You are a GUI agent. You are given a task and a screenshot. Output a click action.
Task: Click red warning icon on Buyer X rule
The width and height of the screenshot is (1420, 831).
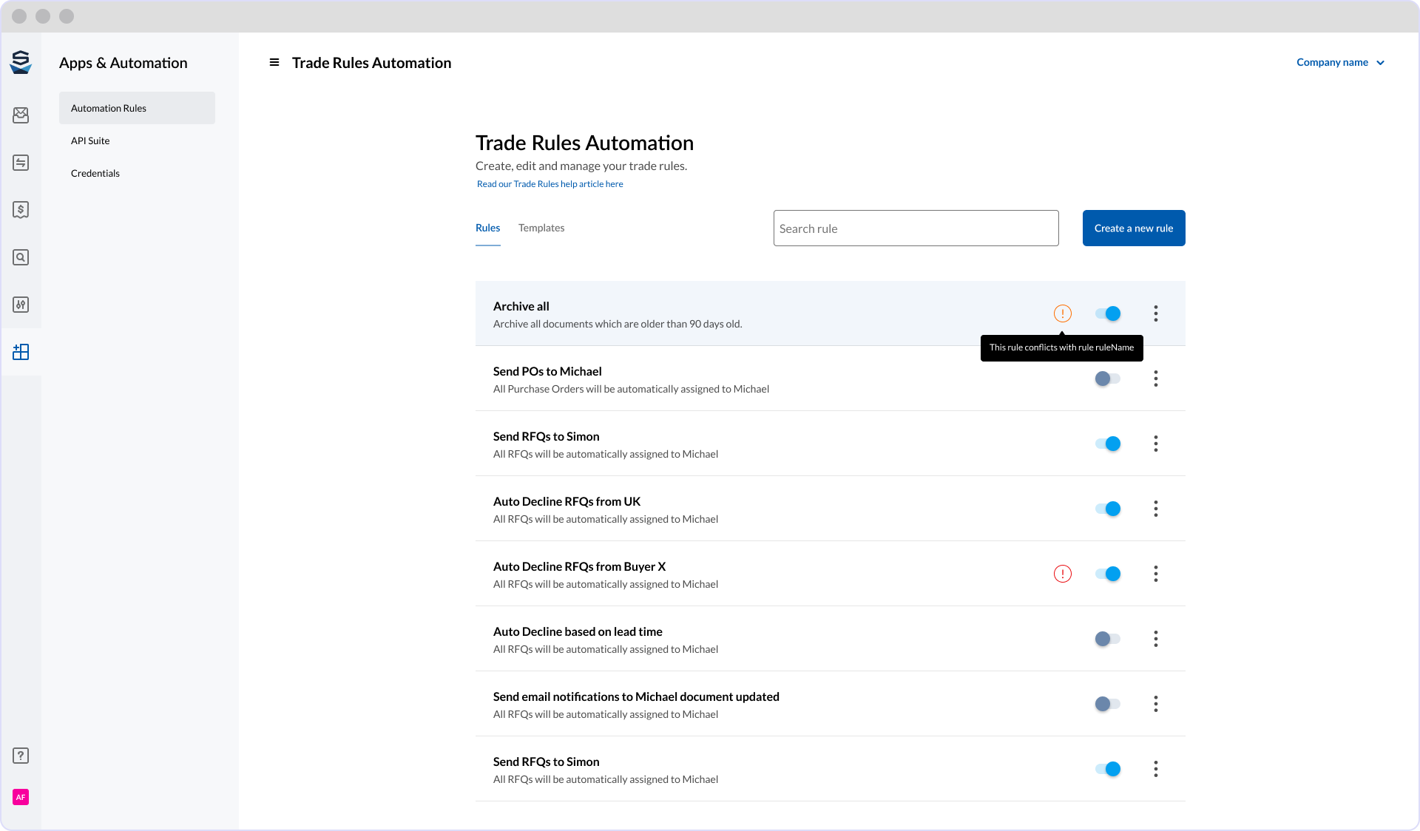point(1063,574)
